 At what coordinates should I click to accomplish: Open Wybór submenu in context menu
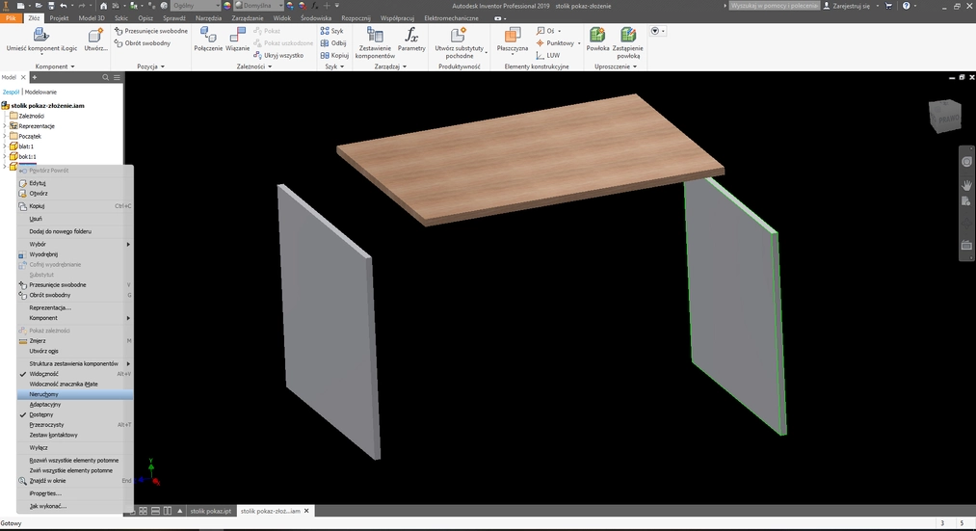coord(75,244)
